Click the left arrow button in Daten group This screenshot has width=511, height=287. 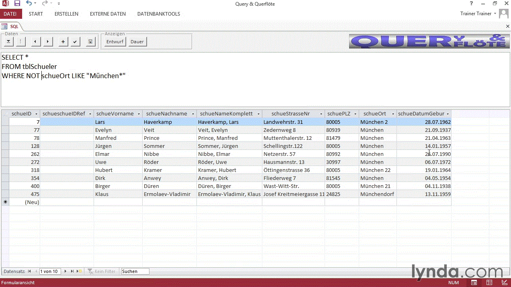(35, 42)
